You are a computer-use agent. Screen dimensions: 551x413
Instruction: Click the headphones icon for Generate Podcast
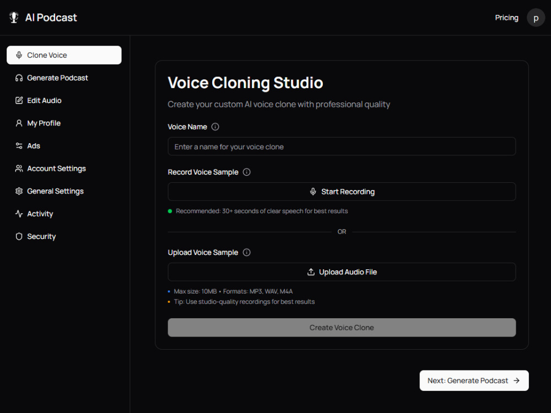click(19, 78)
